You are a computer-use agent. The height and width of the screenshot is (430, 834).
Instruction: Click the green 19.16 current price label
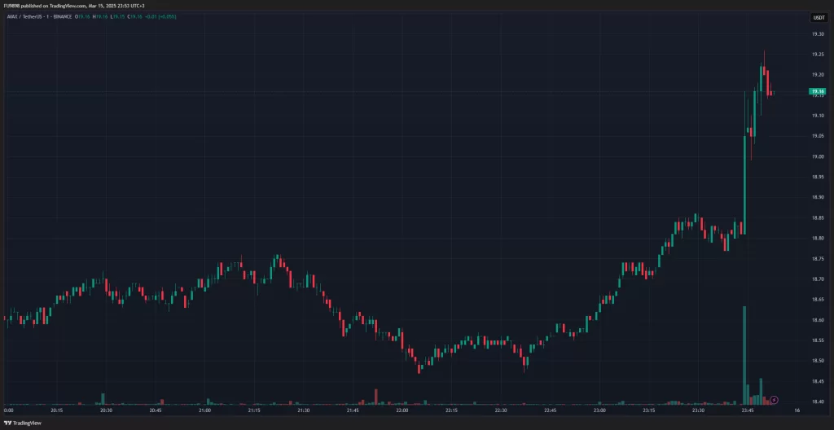pos(817,91)
